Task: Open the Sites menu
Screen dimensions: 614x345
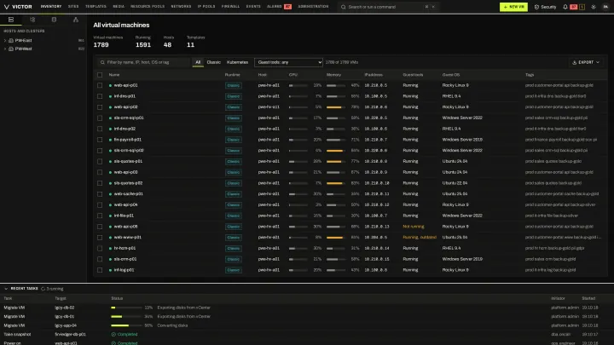Action: pyautogui.click(x=73, y=7)
